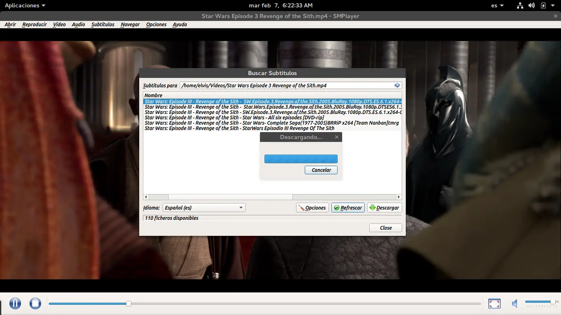Open the Navegar menu
561x315 pixels.
(130, 24)
